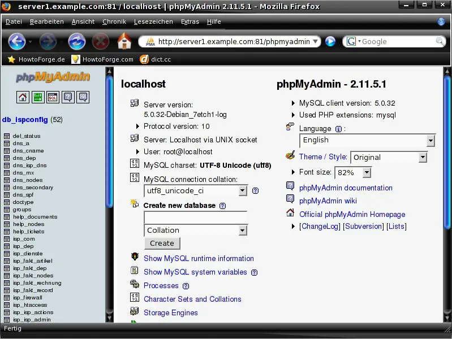The height and width of the screenshot is (339, 452).
Task: Open the ChangeLog link
Action: (x=320, y=227)
